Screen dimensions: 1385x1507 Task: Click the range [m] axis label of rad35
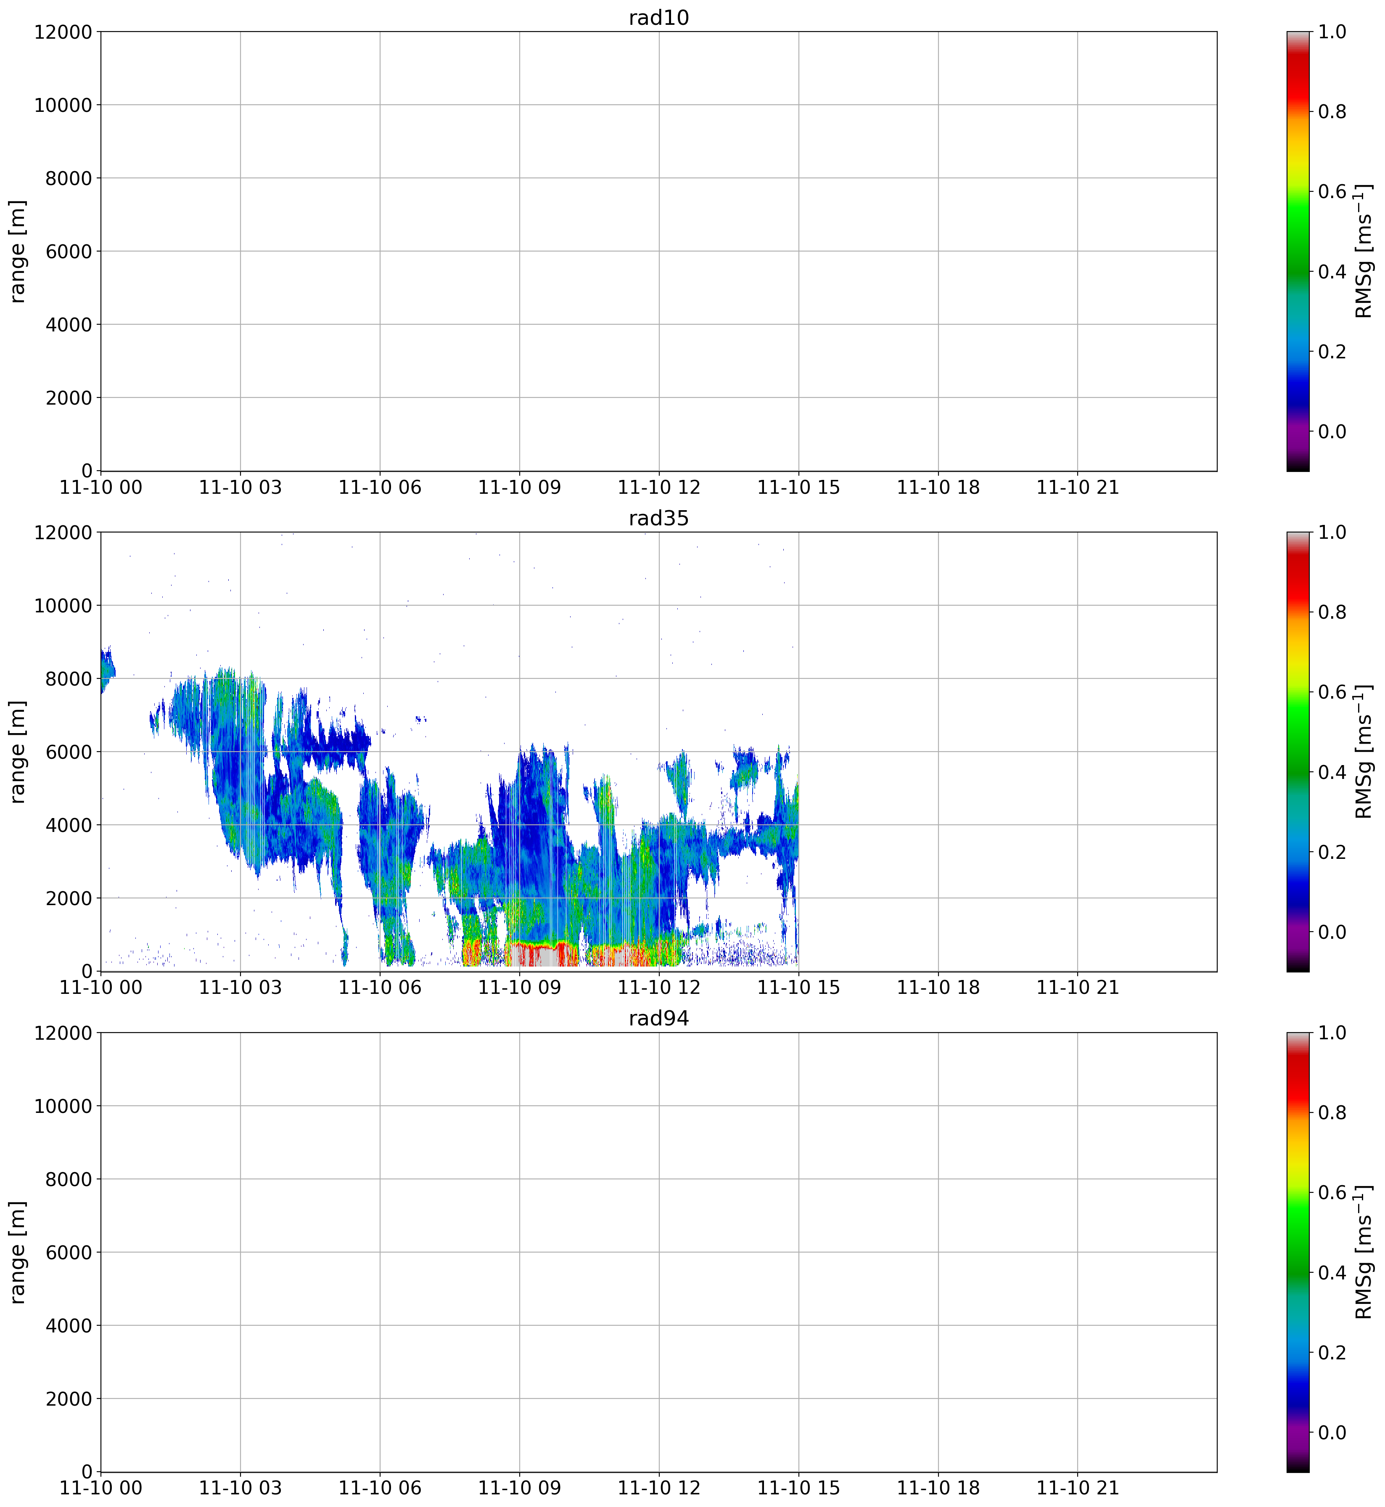tap(18, 752)
